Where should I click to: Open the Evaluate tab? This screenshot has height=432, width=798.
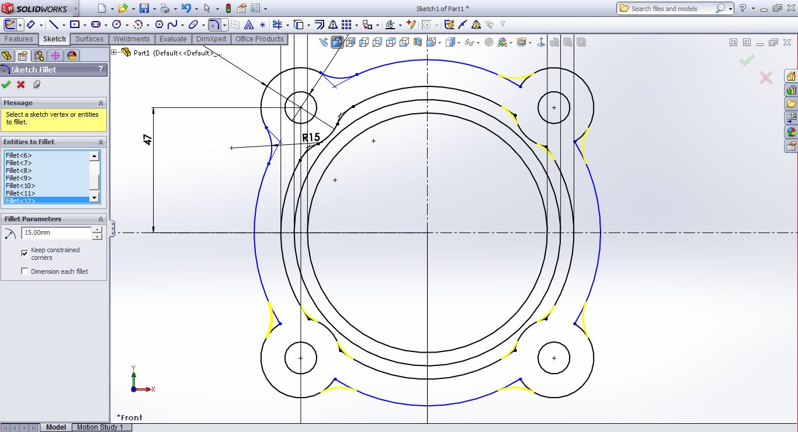click(173, 39)
